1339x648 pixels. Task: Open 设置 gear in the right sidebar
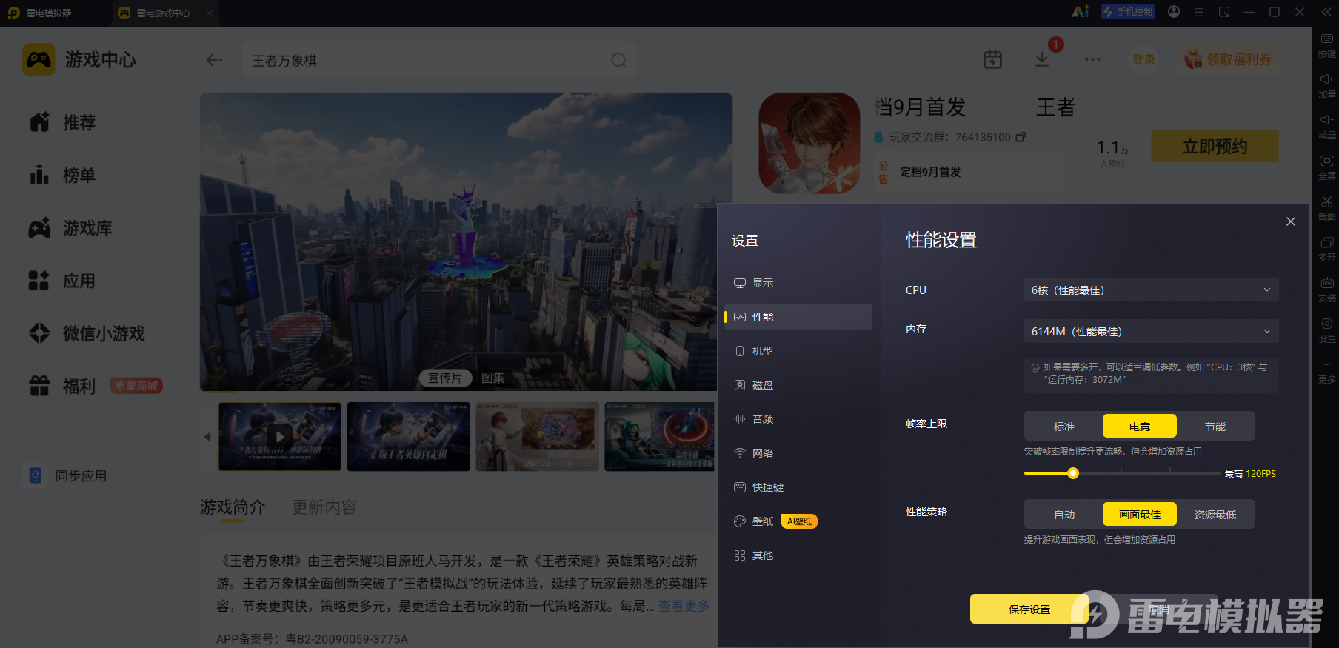1326,330
